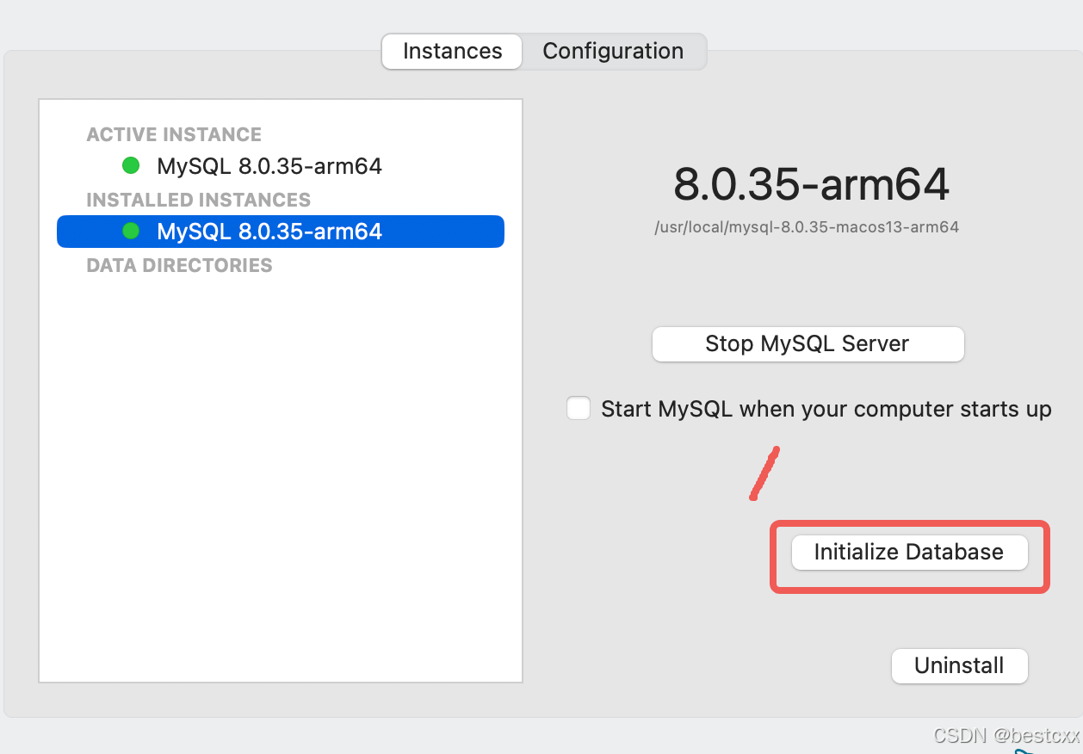Click the /usr/local/mysql-8.0.35-macos13-arm64 path text

pyautogui.click(x=808, y=227)
